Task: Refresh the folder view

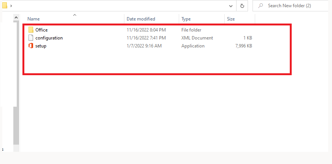Action: tap(242, 6)
